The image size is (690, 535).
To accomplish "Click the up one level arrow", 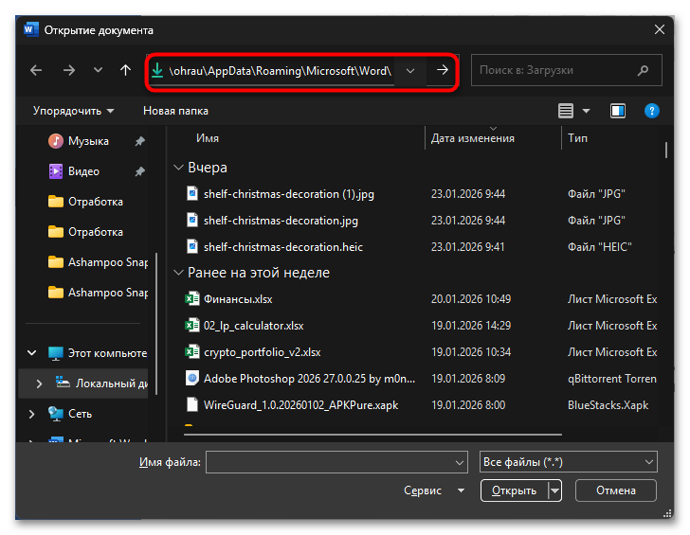I will 125,70.
